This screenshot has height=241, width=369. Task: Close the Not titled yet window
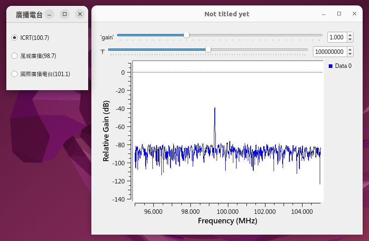tap(355, 14)
